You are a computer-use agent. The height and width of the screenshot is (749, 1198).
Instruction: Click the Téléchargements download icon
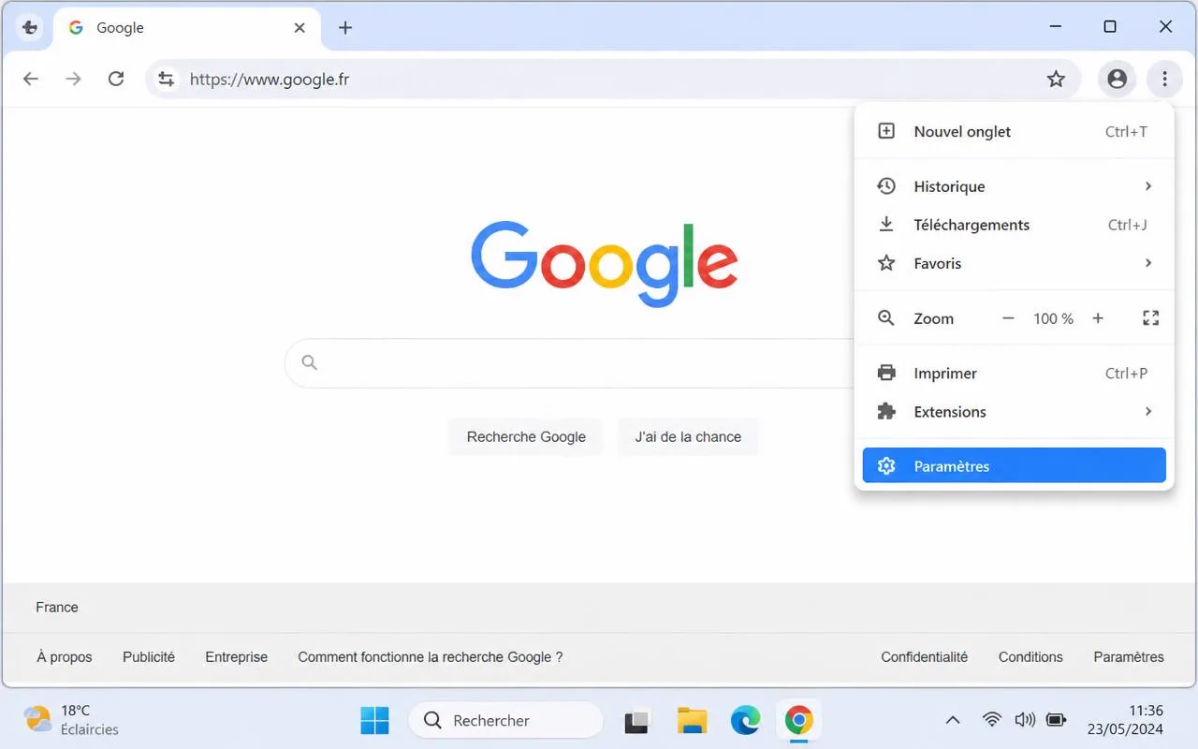(885, 225)
